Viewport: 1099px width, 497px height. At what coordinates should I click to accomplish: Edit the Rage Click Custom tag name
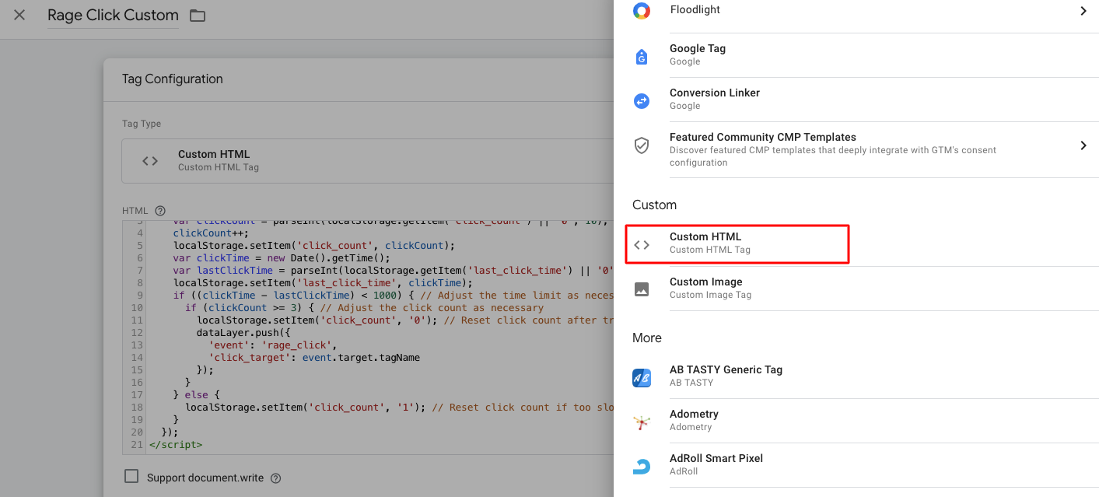113,16
